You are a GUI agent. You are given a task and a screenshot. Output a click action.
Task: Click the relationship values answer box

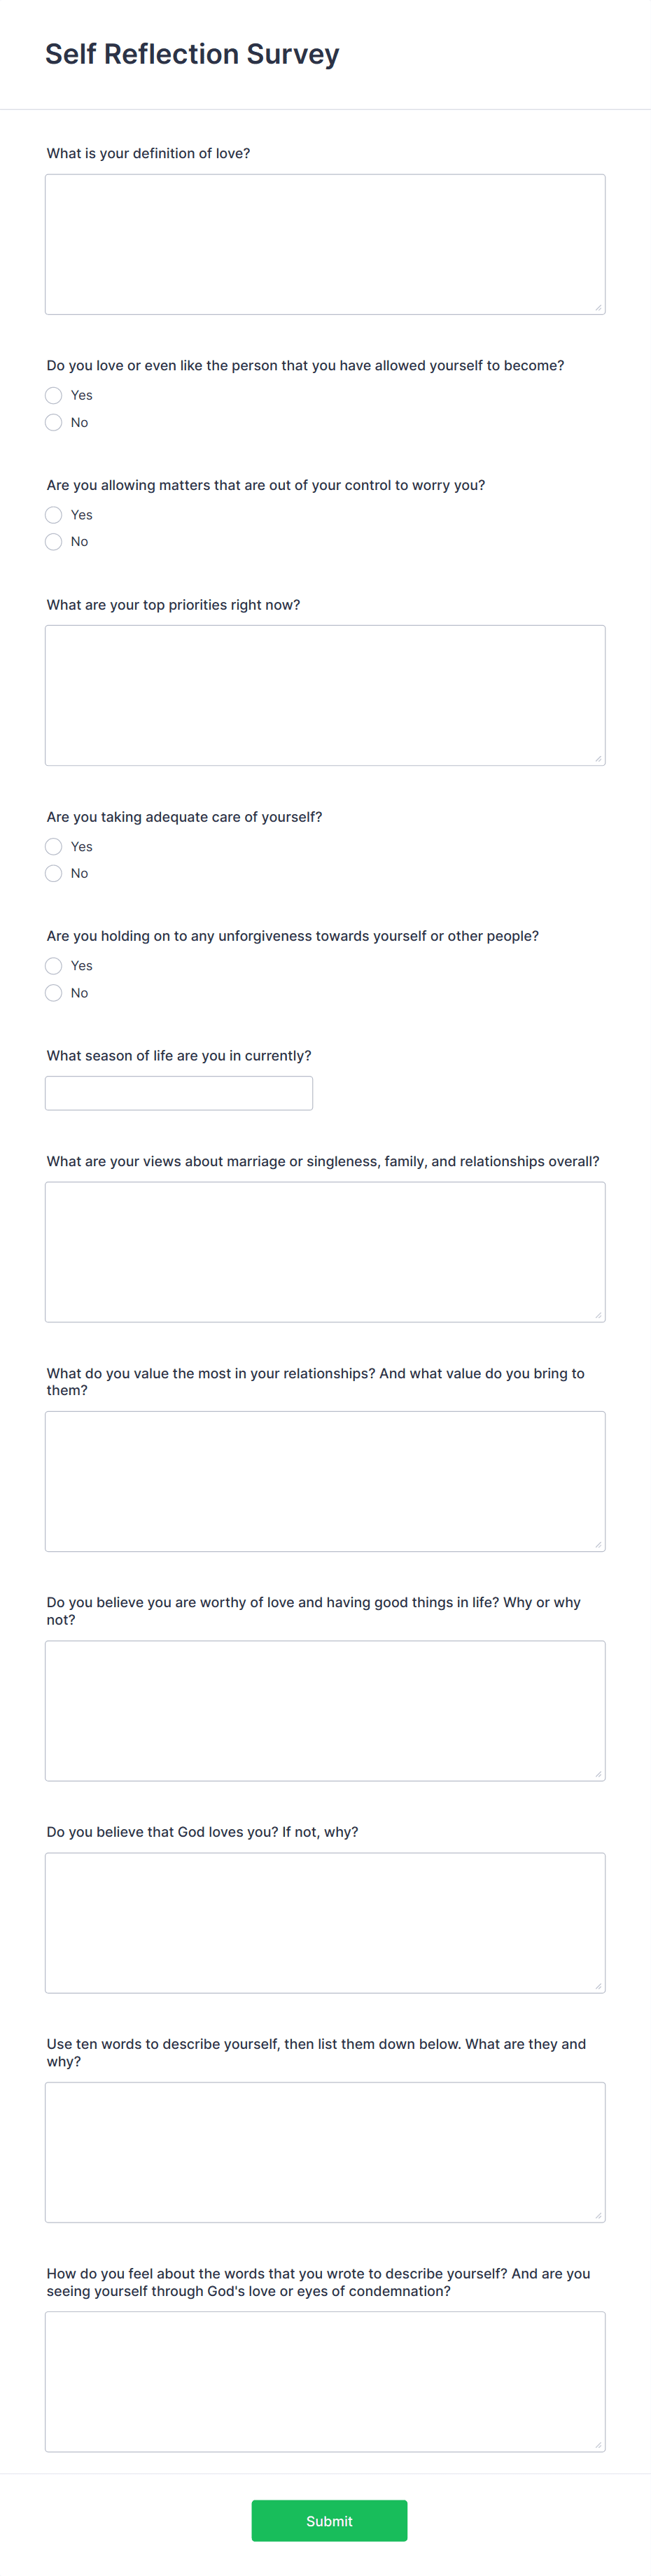point(324,1481)
